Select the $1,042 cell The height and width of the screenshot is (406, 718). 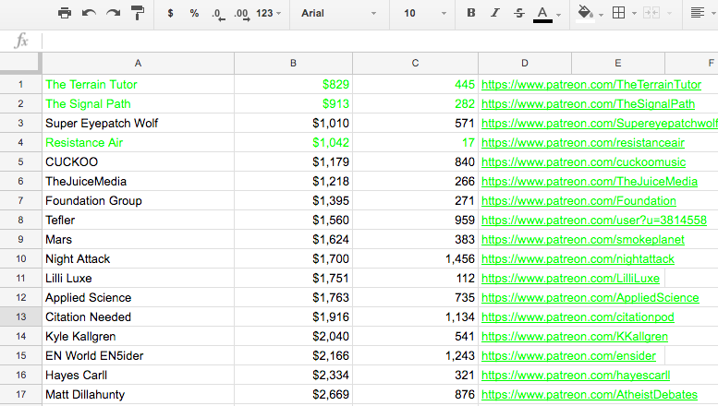293,143
